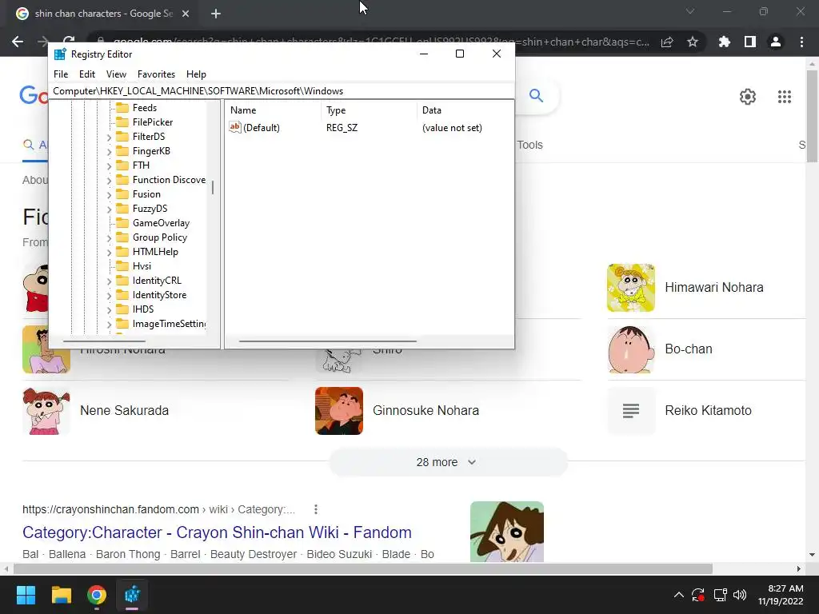Screen dimensions: 819x614
Task: Select the Group Policy key label
Action: (x=160, y=237)
